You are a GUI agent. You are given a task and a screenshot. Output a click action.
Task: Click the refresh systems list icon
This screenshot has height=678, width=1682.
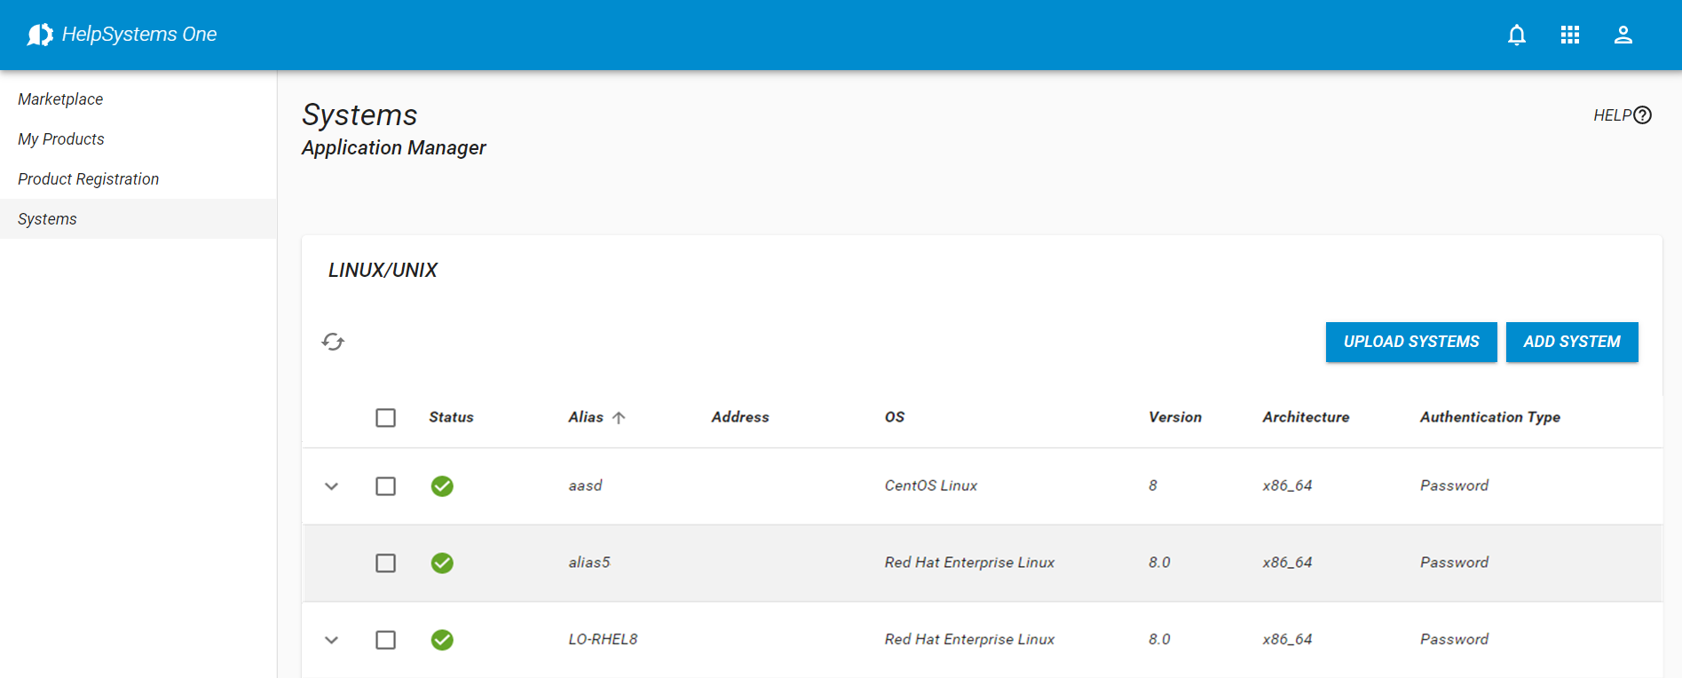(333, 342)
